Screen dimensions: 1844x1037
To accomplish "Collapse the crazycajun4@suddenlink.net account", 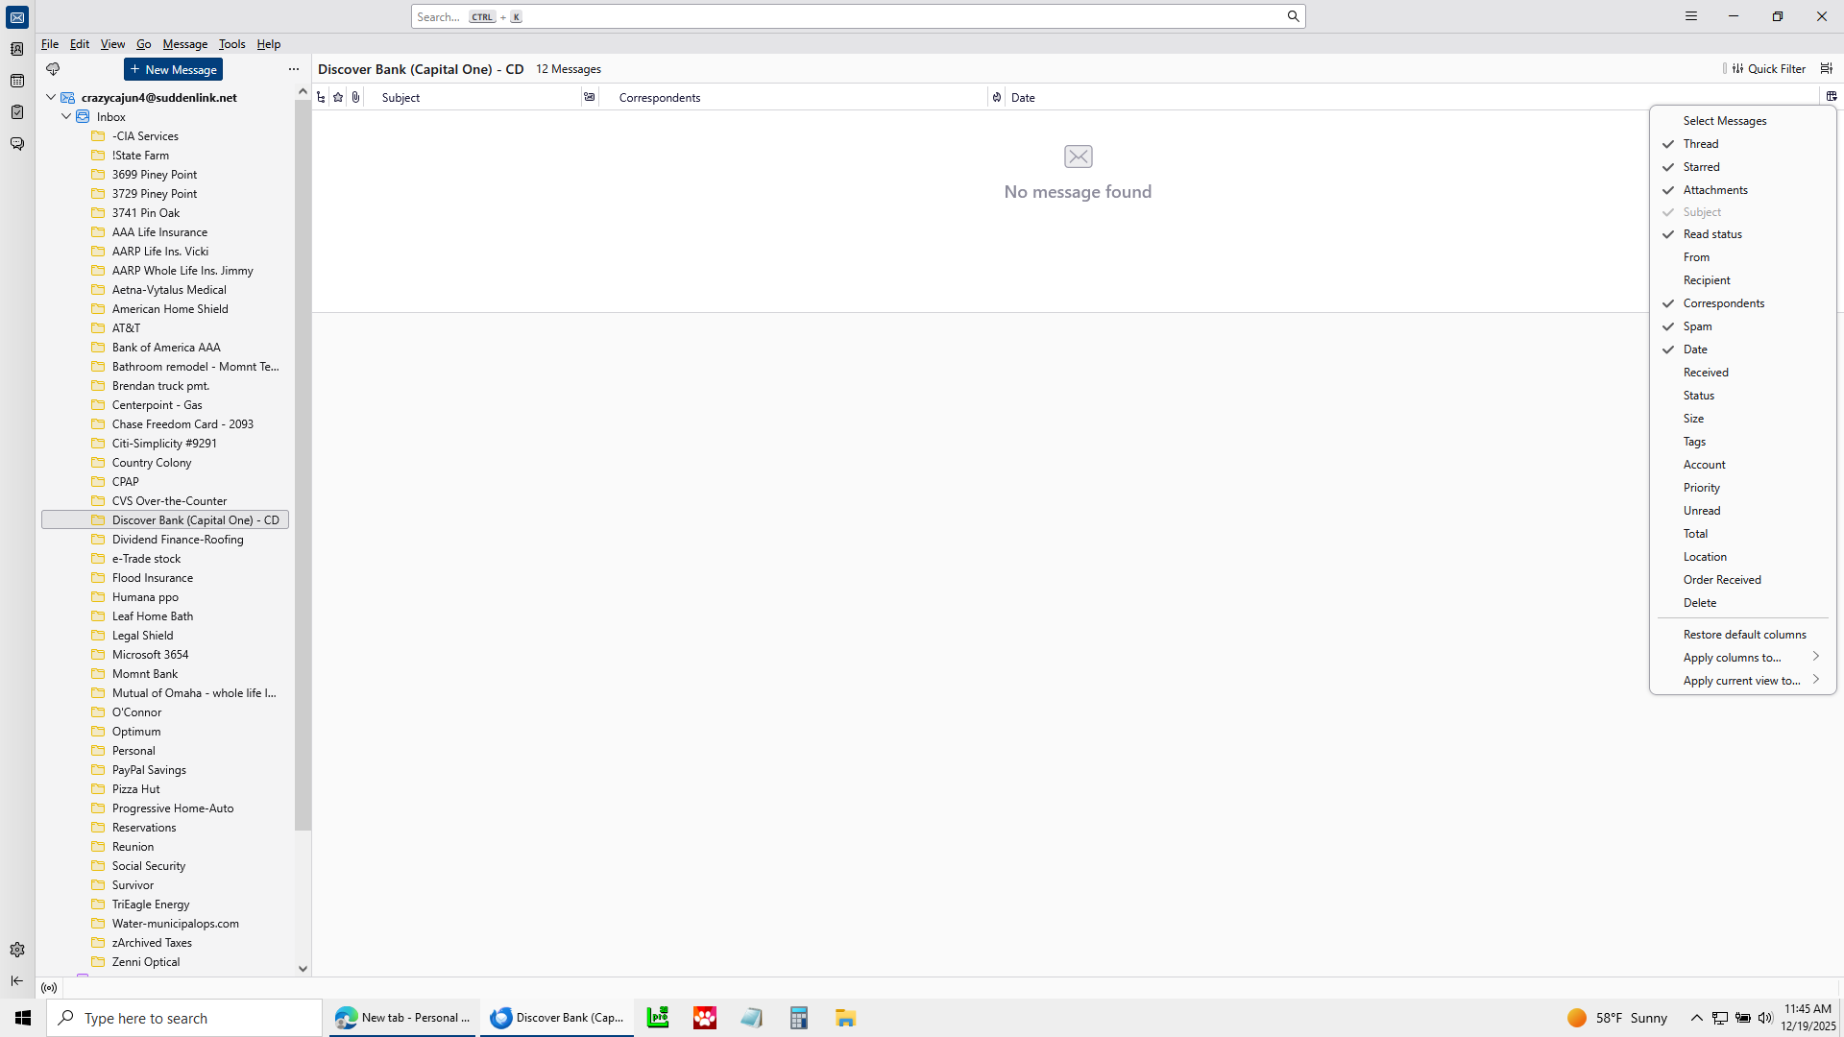I will tap(51, 97).
